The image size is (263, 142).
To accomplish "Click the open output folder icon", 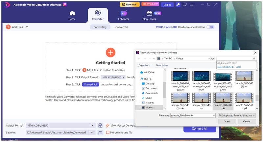I will point(100,133).
